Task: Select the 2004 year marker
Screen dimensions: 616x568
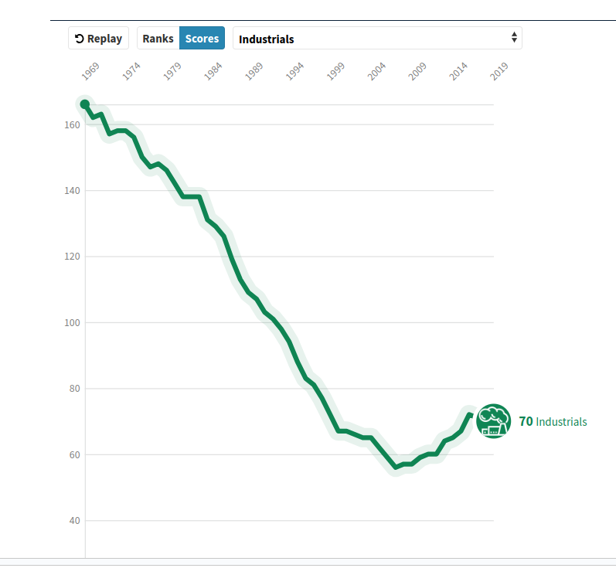Action: (x=377, y=71)
